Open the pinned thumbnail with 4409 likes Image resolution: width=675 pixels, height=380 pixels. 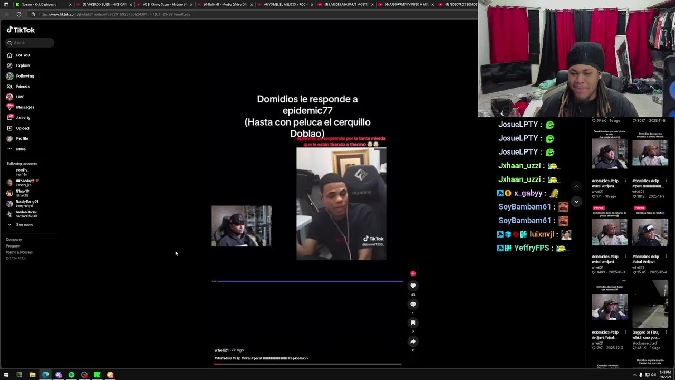(x=610, y=229)
